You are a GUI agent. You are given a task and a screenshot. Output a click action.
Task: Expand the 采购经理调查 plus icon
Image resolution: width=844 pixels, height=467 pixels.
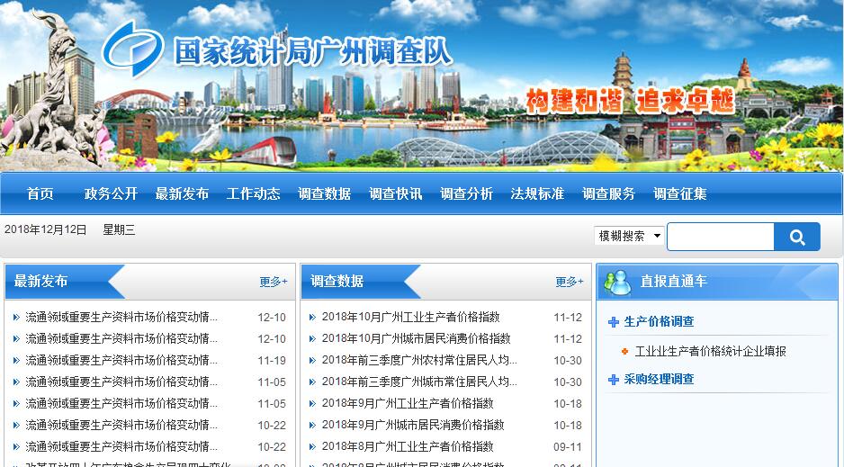pos(614,380)
